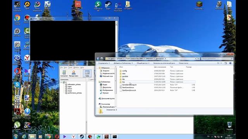Open Добавить в библиотеку dropdown
248x139 pixels.
tap(123, 63)
